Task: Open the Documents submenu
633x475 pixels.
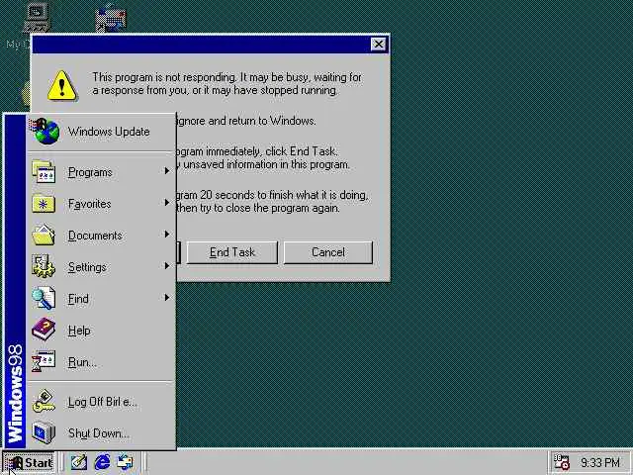Action: click(101, 236)
